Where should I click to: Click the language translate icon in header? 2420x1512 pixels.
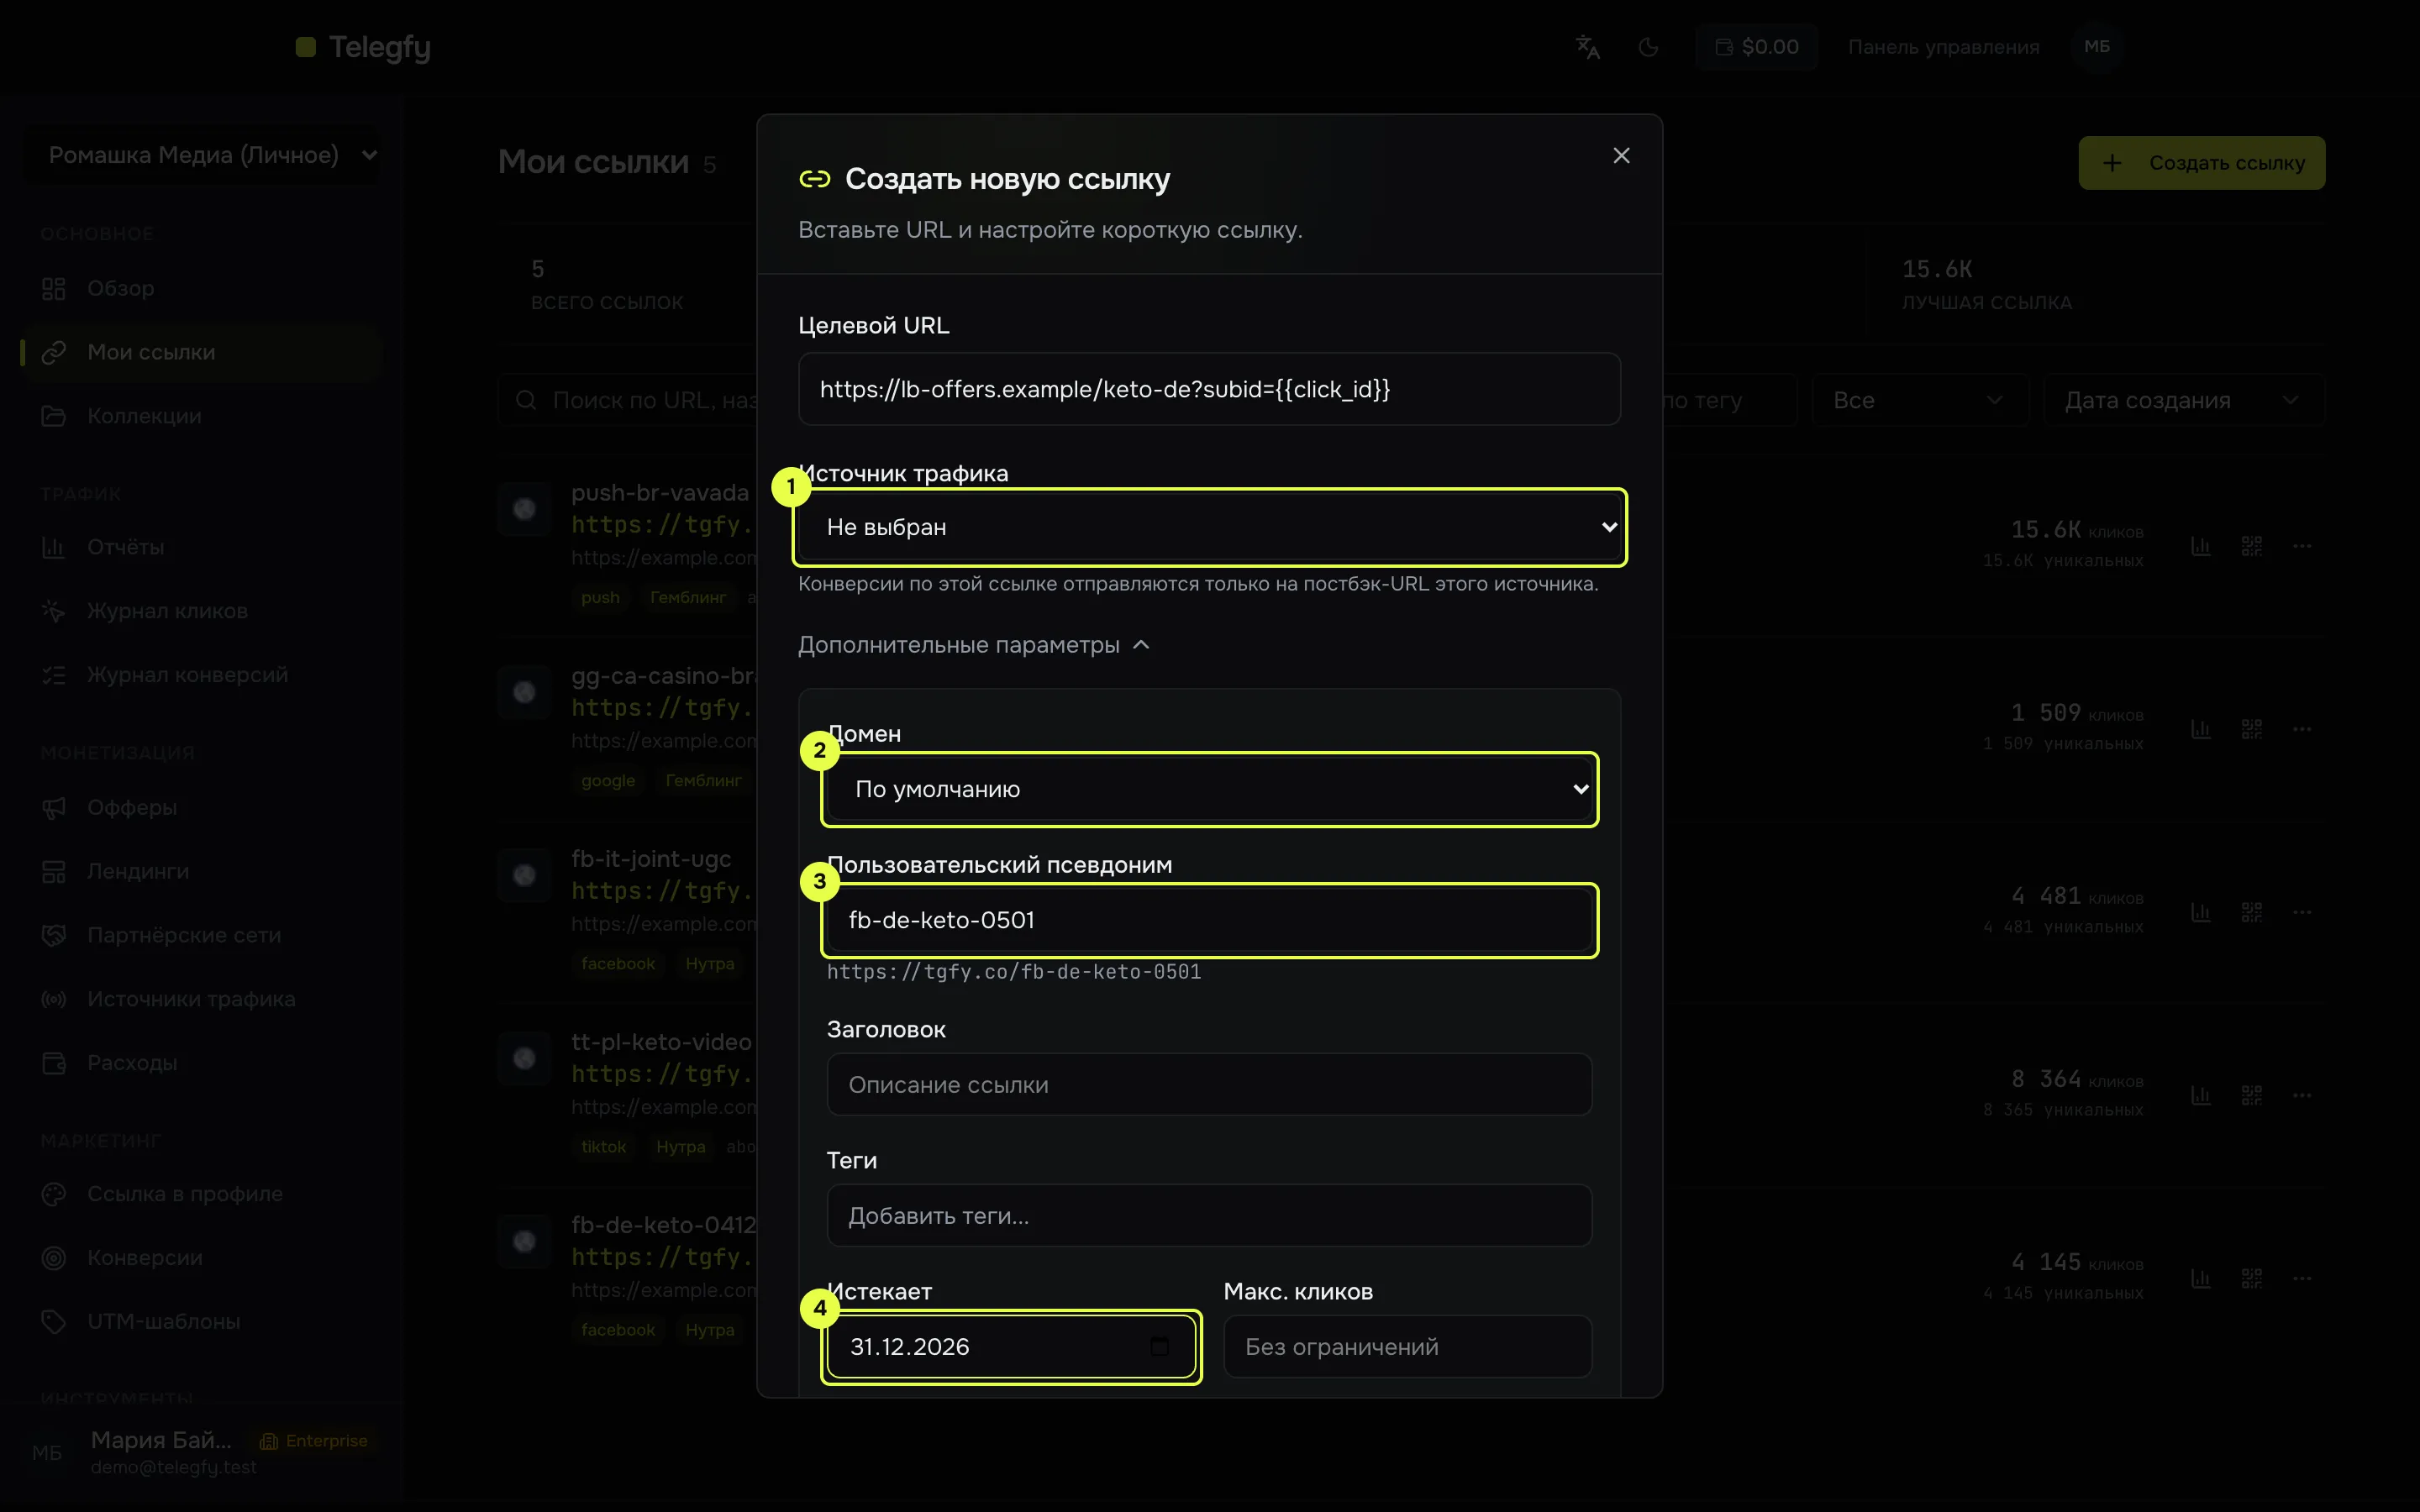point(1588,47)
